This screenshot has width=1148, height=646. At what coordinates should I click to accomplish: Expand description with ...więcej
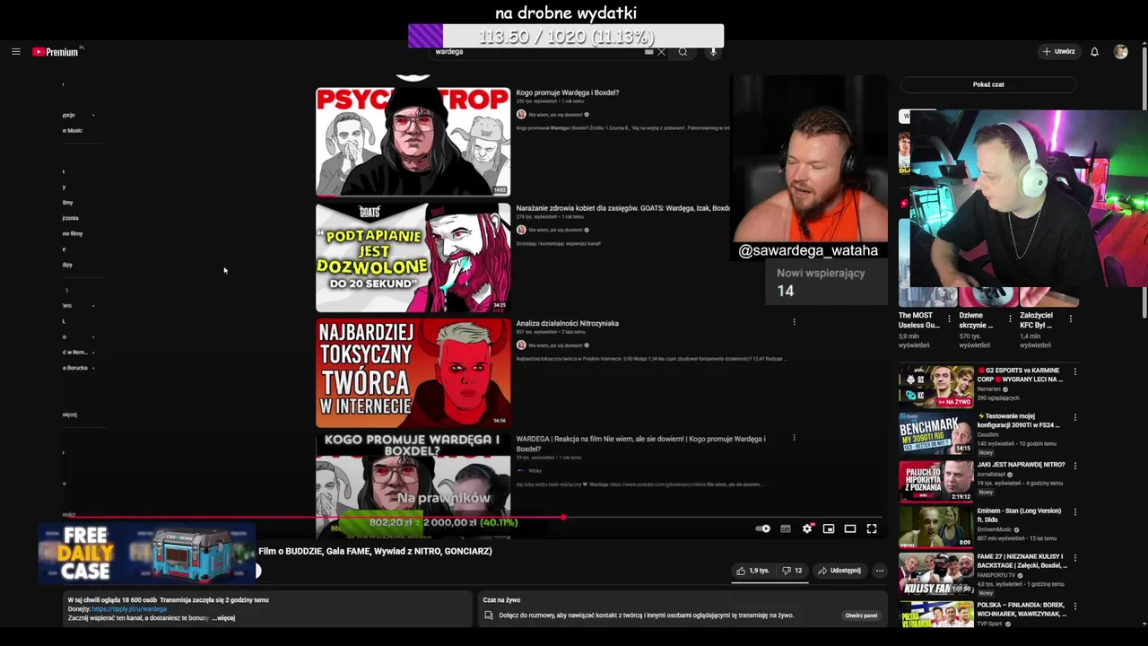(x=224, y=618)
